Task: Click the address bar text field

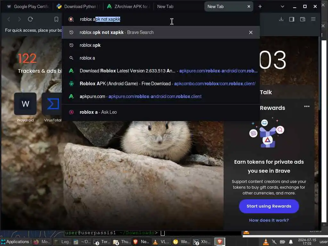Action: [x=161, y=19]
